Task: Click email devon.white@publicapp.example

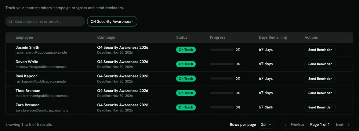Action: tap(41, 67)
